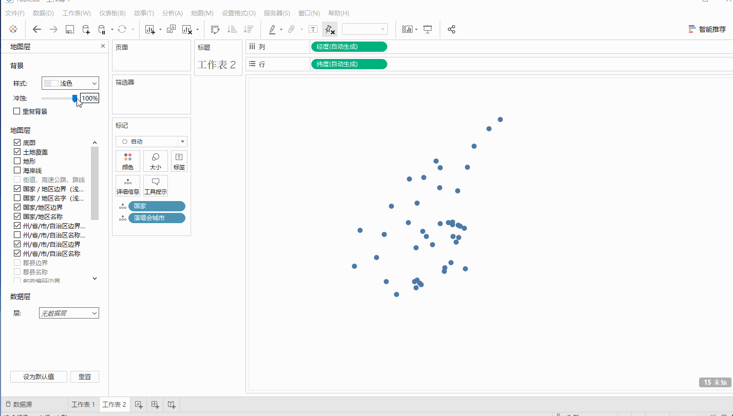Click the 经度(自动生成) pill
Screen dimensions: 733x416
point(349,47)
